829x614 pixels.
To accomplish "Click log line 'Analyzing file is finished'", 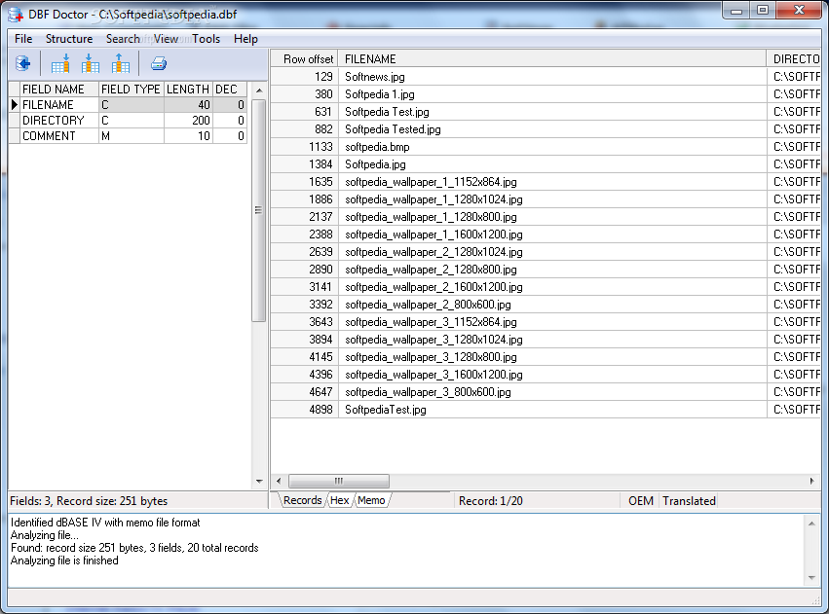I will pyautogui.click(x=64, y=560).
